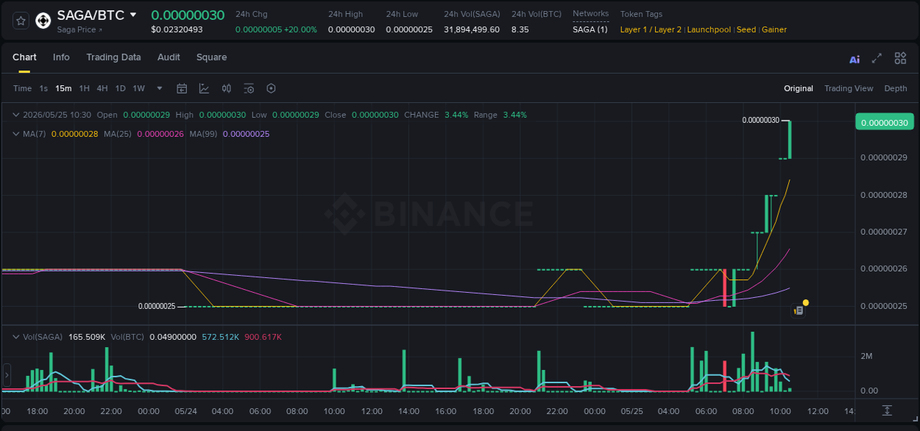Click the yellow dot marker on chart
This screenshot has height=431, width=920.
click(x=806, y=302)
